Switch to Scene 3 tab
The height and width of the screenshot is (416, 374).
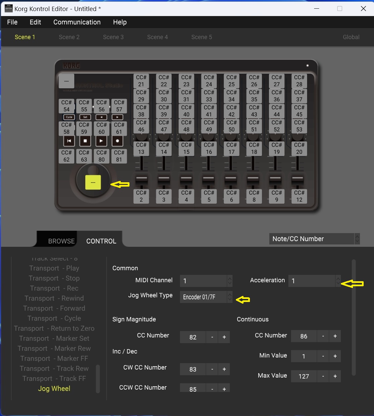click(x=113, y=37)
